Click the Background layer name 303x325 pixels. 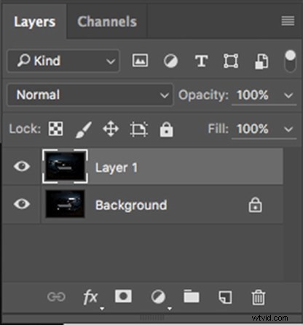click(x=131, y=205)
